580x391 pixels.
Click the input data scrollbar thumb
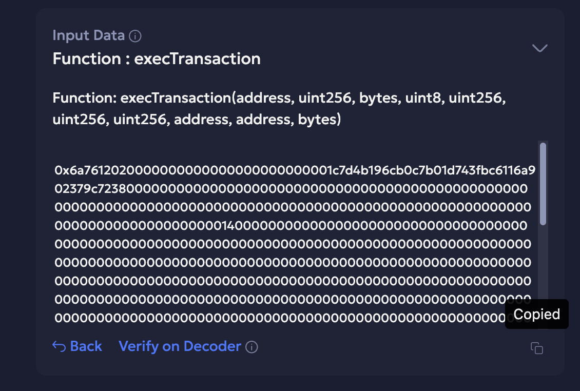tap(543, 183)
